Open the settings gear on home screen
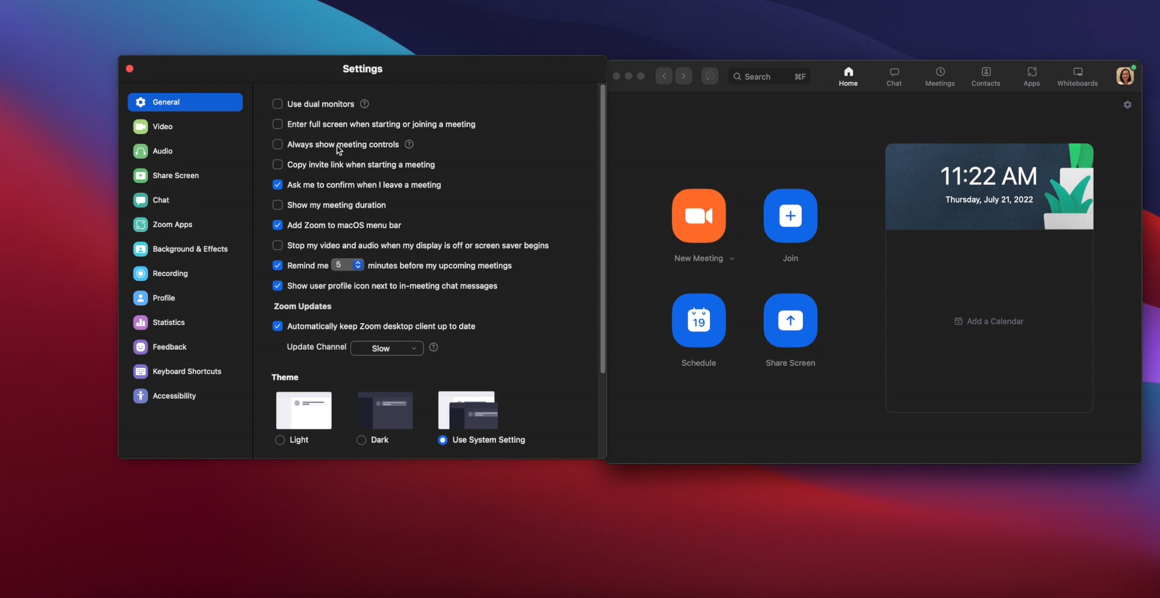The width and height of the screenshot is (1160, 598). 1127,104
